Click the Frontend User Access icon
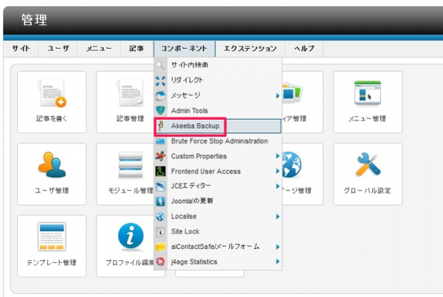The width and height of the screenshot is (443, 297). click(x=160, y=171)
